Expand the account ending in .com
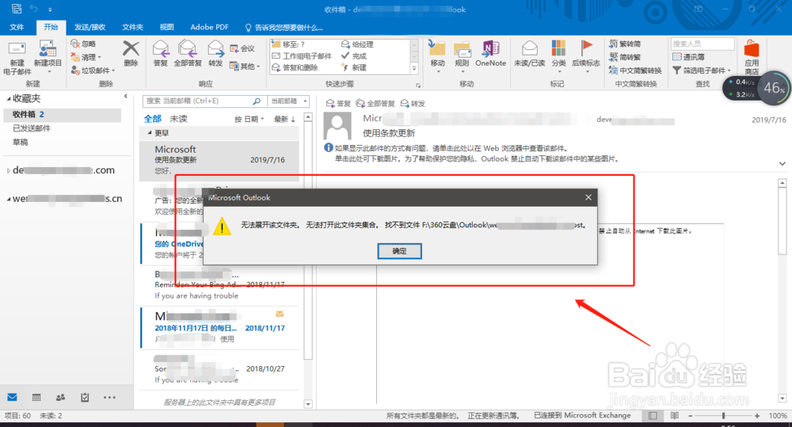The height and width of the screenshot is (427, 792). (x=9, y=171)
